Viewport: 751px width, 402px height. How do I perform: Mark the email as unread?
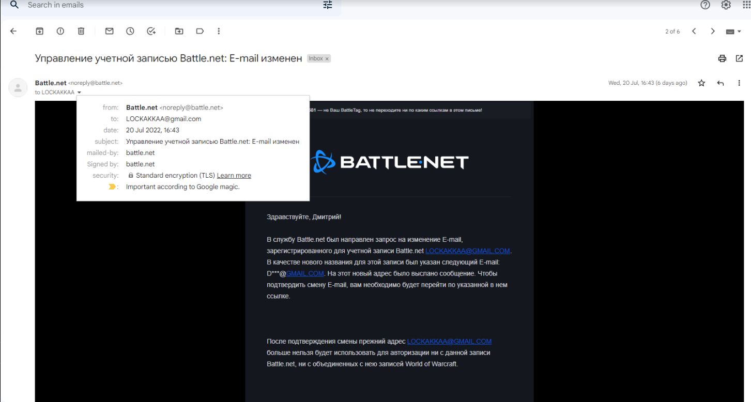(x=109, y=31)
